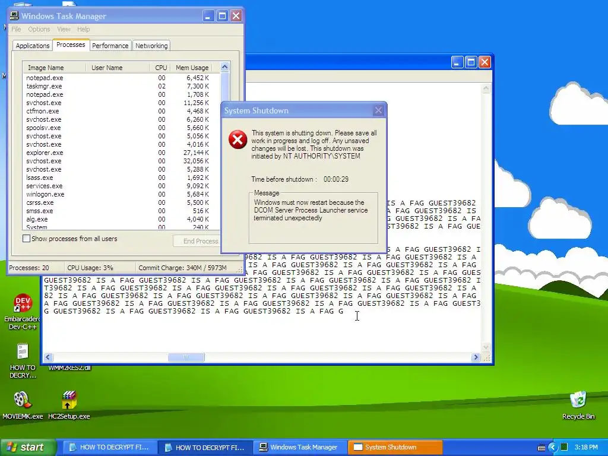Expand hidden system tray icons arrow

(553, 448)
